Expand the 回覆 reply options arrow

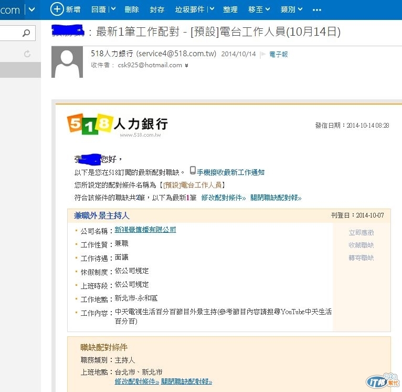click(x=113, y=9)
